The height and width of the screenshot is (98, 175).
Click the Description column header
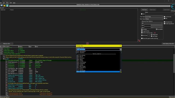click(x=11, y=47)
